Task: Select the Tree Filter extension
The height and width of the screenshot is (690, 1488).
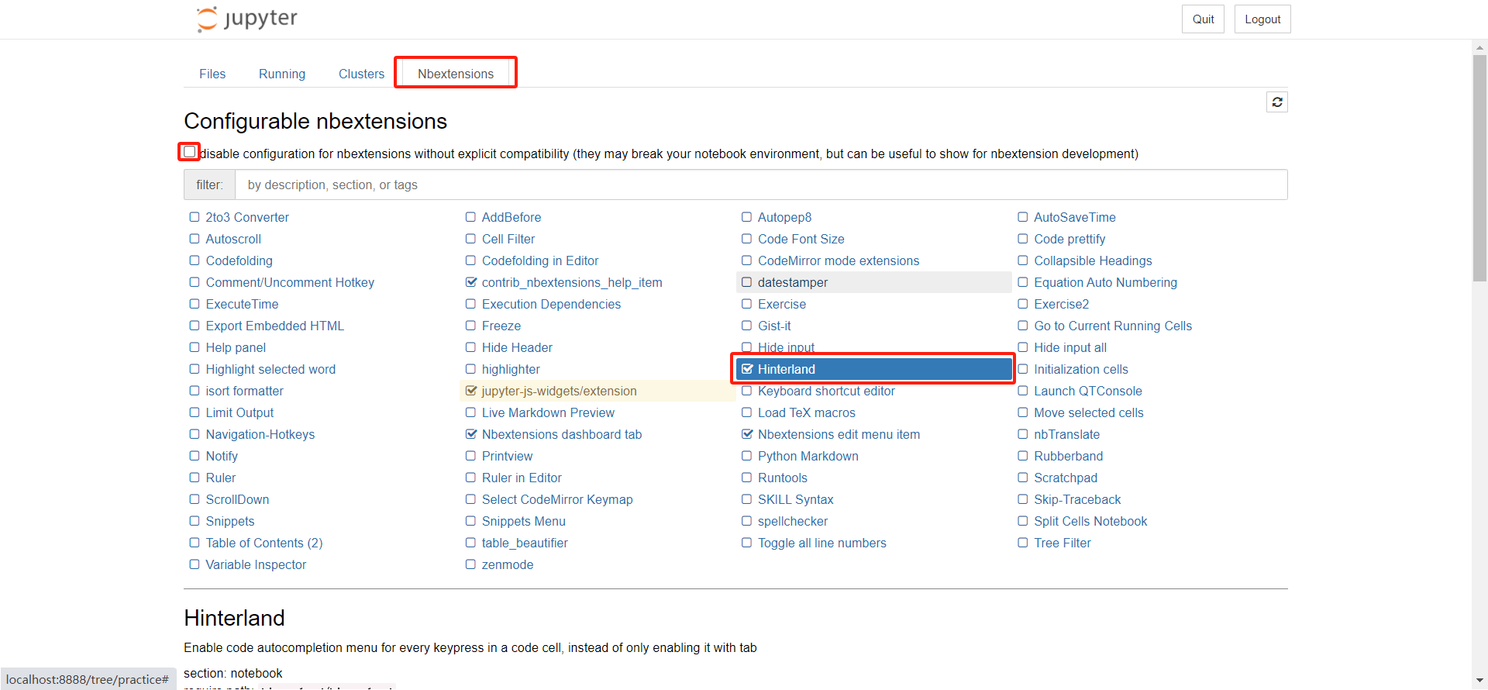Action: (x=1063, y=543)
